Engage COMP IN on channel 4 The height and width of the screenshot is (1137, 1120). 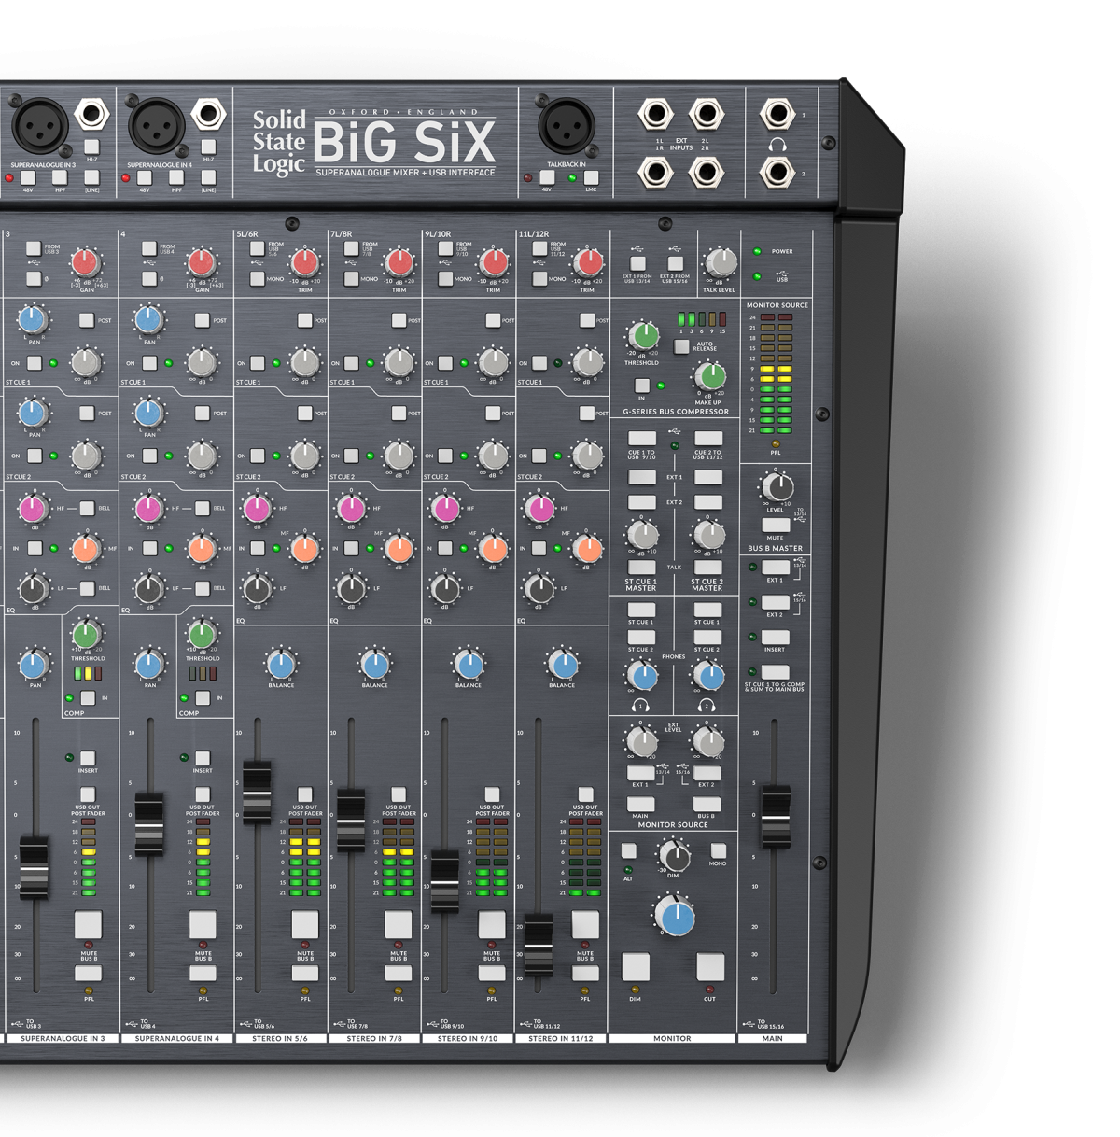click(x=203, y=696)
